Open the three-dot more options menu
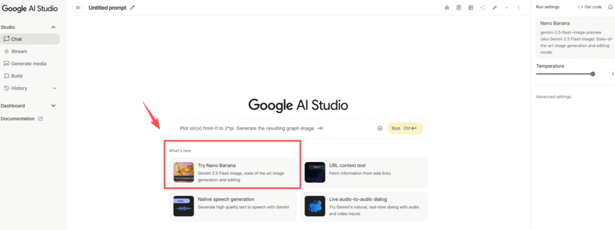 coord(518,7)
